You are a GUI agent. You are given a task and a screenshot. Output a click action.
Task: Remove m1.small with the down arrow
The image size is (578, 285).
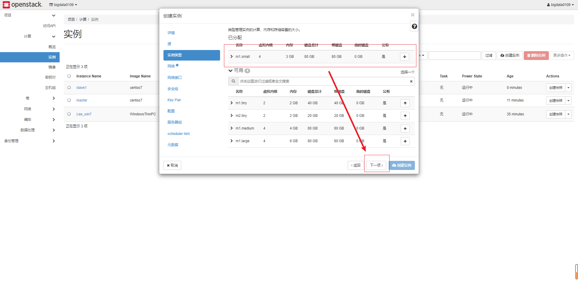pyautogui.click(x=405, y=57)
